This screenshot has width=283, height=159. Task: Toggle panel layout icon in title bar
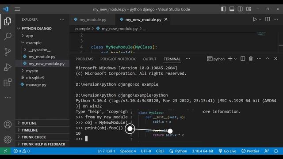pos(232,9)
